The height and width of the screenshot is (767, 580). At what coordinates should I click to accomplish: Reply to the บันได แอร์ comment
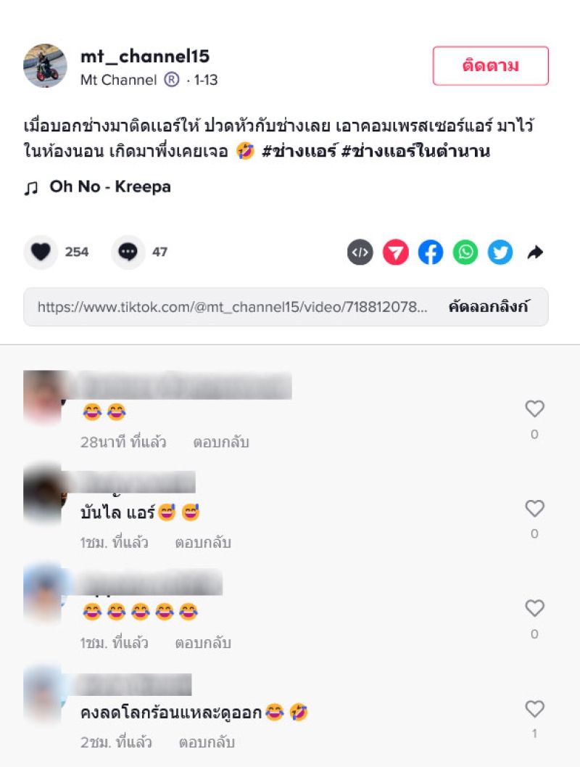[203, 543]
